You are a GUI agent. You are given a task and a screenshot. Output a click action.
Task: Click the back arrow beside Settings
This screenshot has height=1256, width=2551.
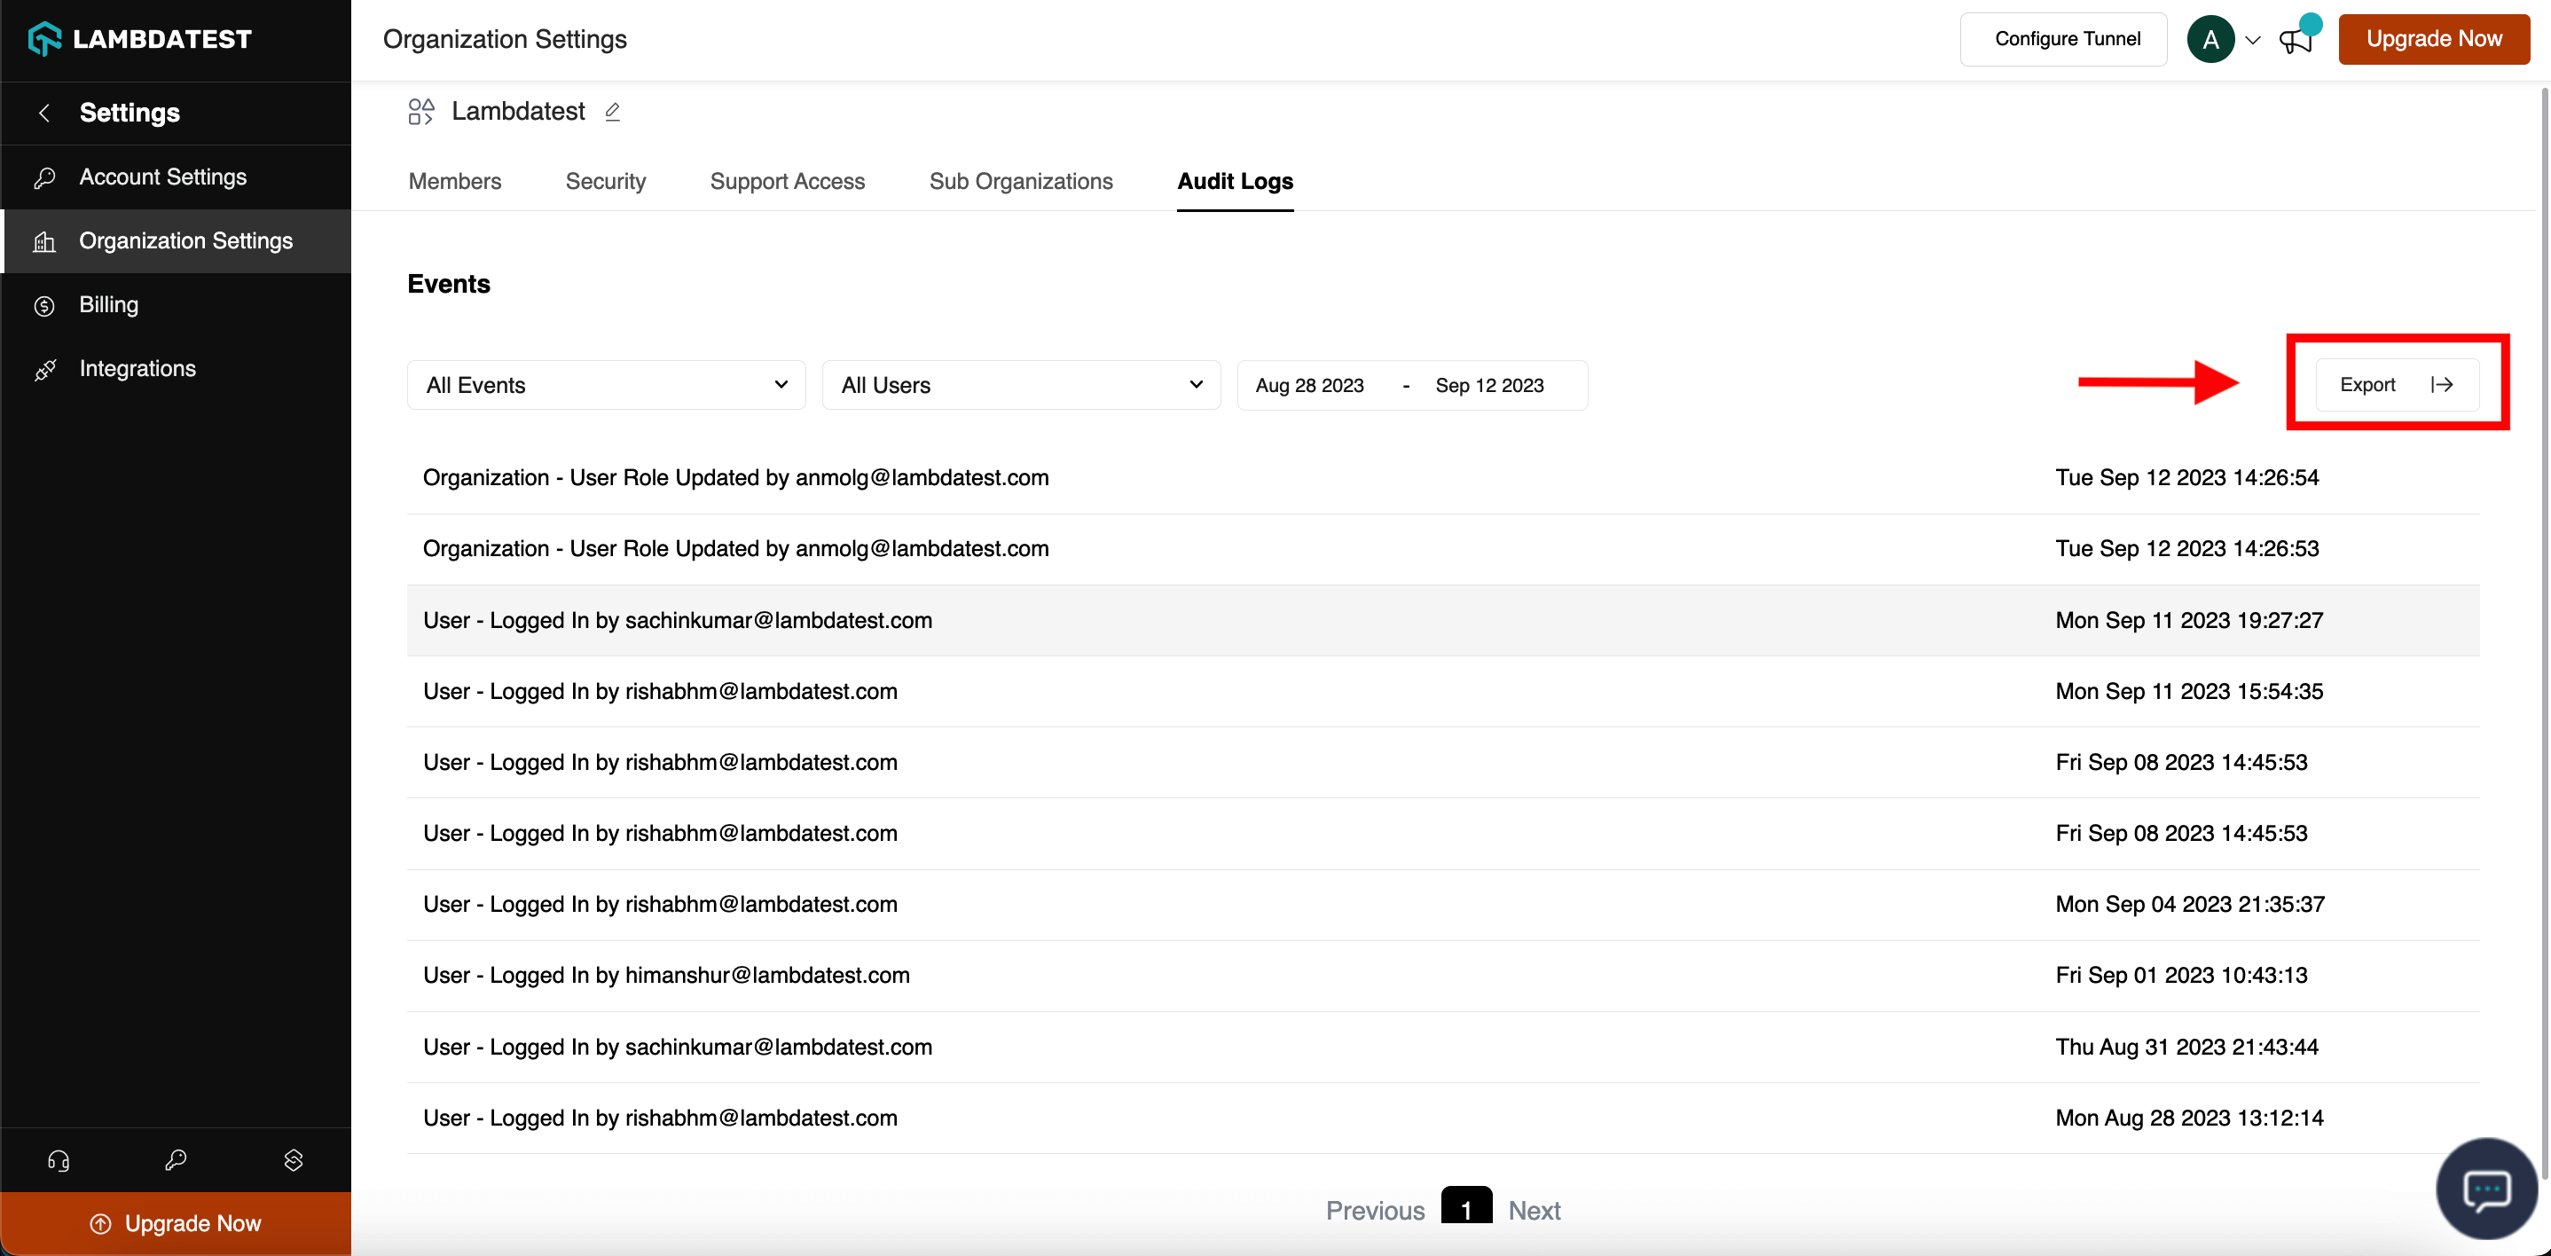(x=44, y=113)
